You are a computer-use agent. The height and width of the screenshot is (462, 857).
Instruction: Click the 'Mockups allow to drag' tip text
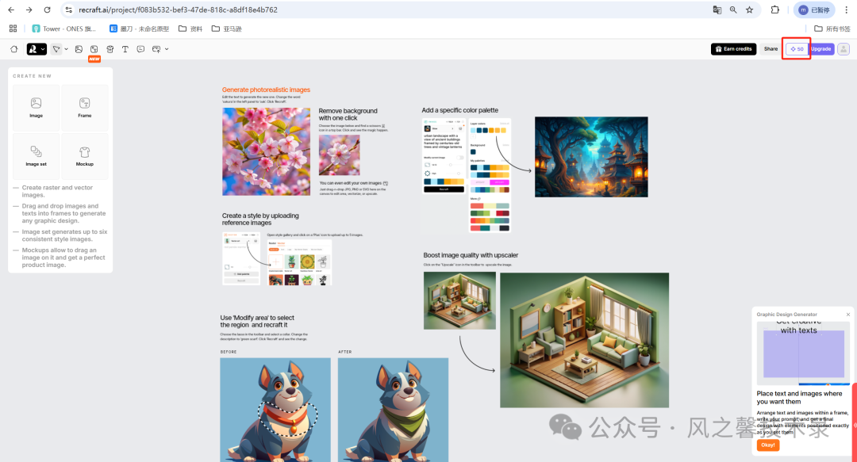[63, 258]
